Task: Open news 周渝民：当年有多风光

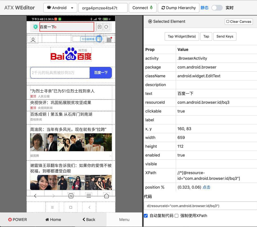Action: point(68,130)
